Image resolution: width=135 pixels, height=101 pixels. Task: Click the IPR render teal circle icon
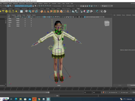click(90, 6)
